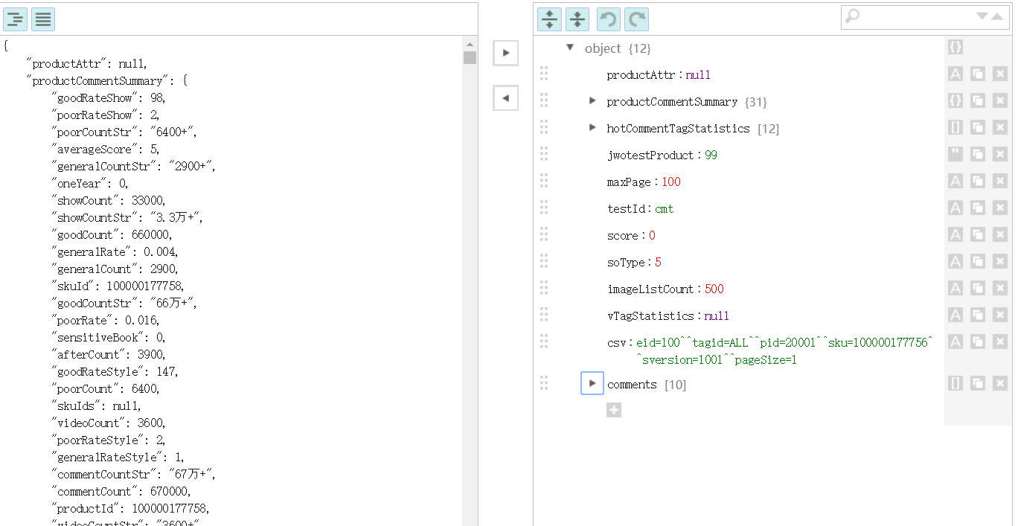Change field type on the comments row

point(955,383)
